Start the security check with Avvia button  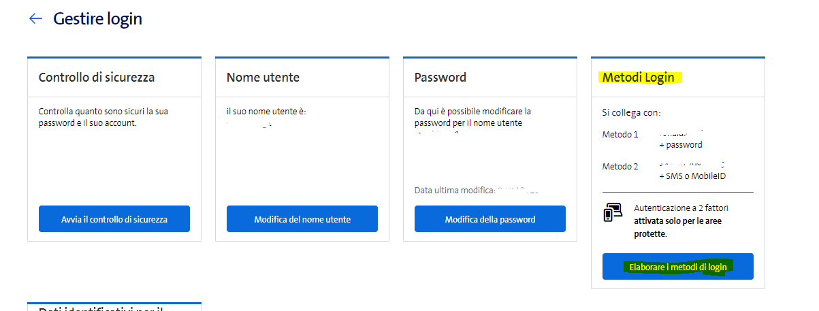(114, 219)
